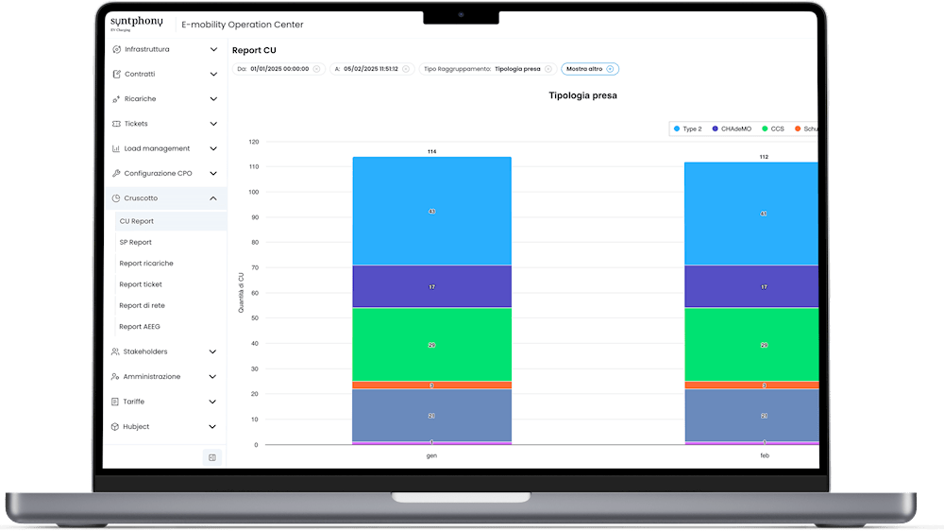The image size is (944, 531).
Task: Click the Infrastruttura sidebar icon
Action: [x=116, y=49]
